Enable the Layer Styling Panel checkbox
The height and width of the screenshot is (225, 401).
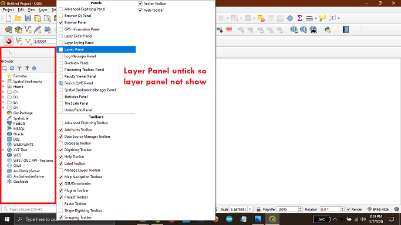pyautogui.click(x=61, y=43)
